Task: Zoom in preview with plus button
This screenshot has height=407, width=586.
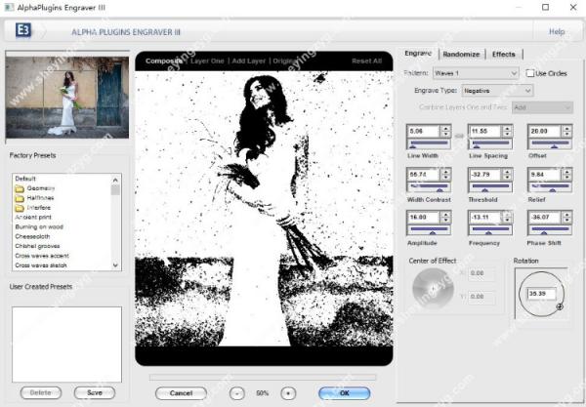Action: [287, 392]
